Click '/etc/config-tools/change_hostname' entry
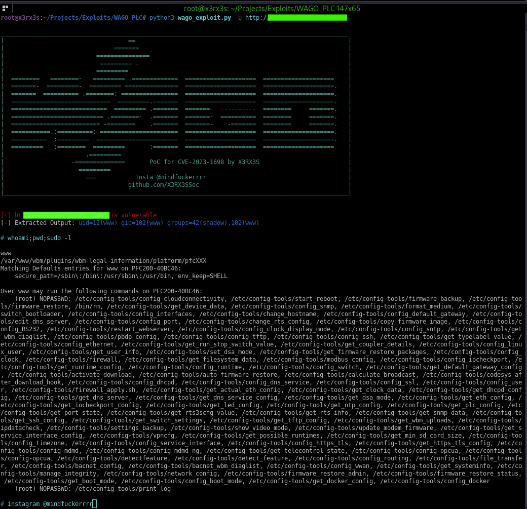Screen dimensions: 527x509 point(258,314)
